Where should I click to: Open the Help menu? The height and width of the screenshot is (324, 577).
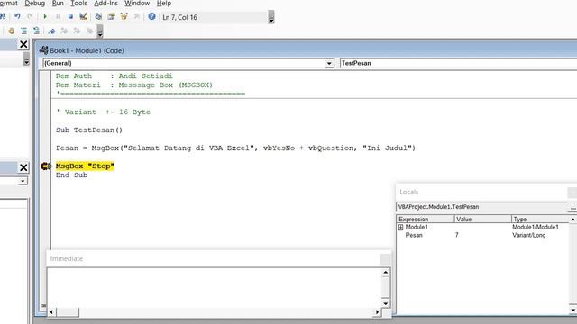coord(164,4)
